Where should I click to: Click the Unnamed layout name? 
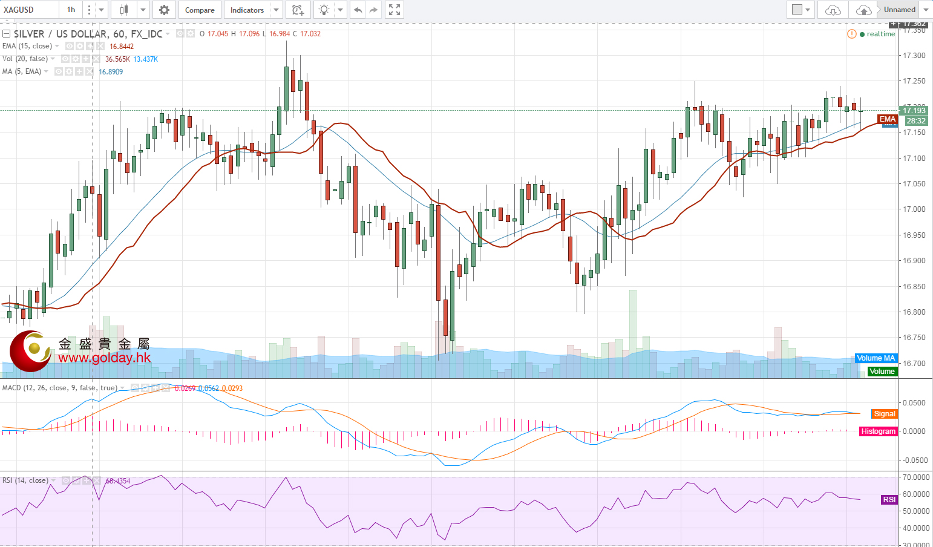(x=900, y=10)
